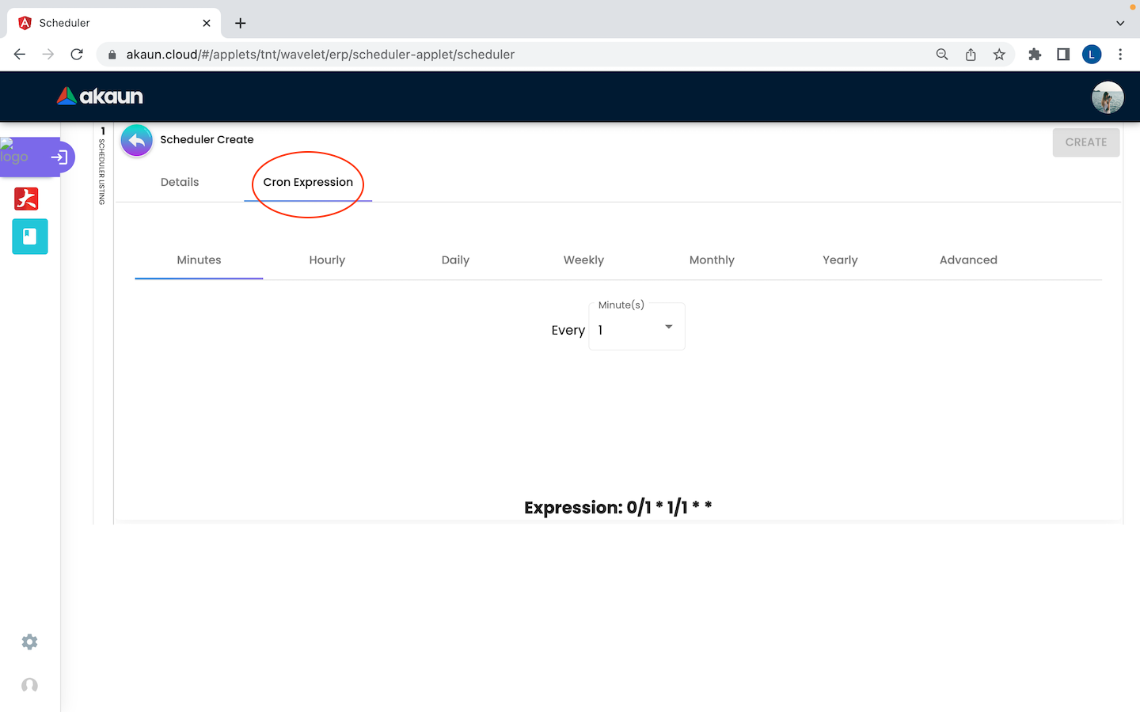This screenshot has width=1140, height=712.
Task: Go back in browser history
Action: click(x=20, y=55)
